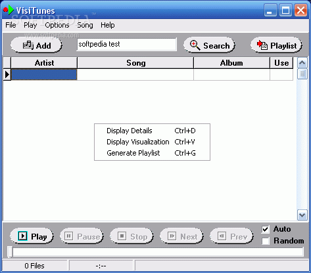The height and width of the screenshot is (273, 311).
Task: Click the playback position slider handle
Action: (10, 252)
